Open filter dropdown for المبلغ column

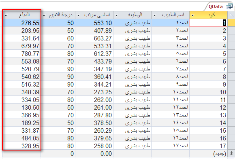pos(6,15)
